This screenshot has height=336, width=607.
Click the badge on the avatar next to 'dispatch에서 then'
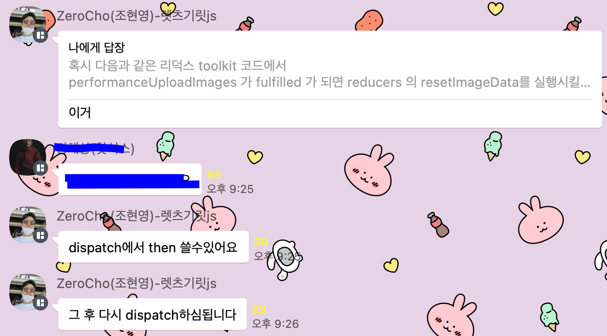40,235
